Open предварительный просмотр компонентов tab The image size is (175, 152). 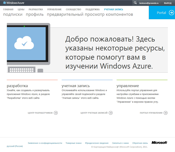tap(90, 14)
